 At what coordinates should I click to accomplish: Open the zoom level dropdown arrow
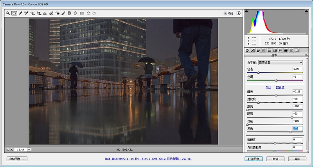point(29,149)
